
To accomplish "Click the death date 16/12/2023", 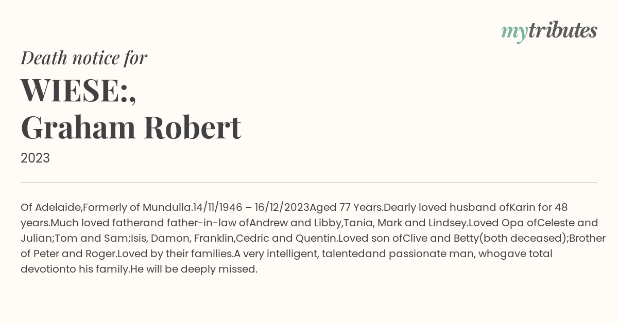I will click(282, 208).
